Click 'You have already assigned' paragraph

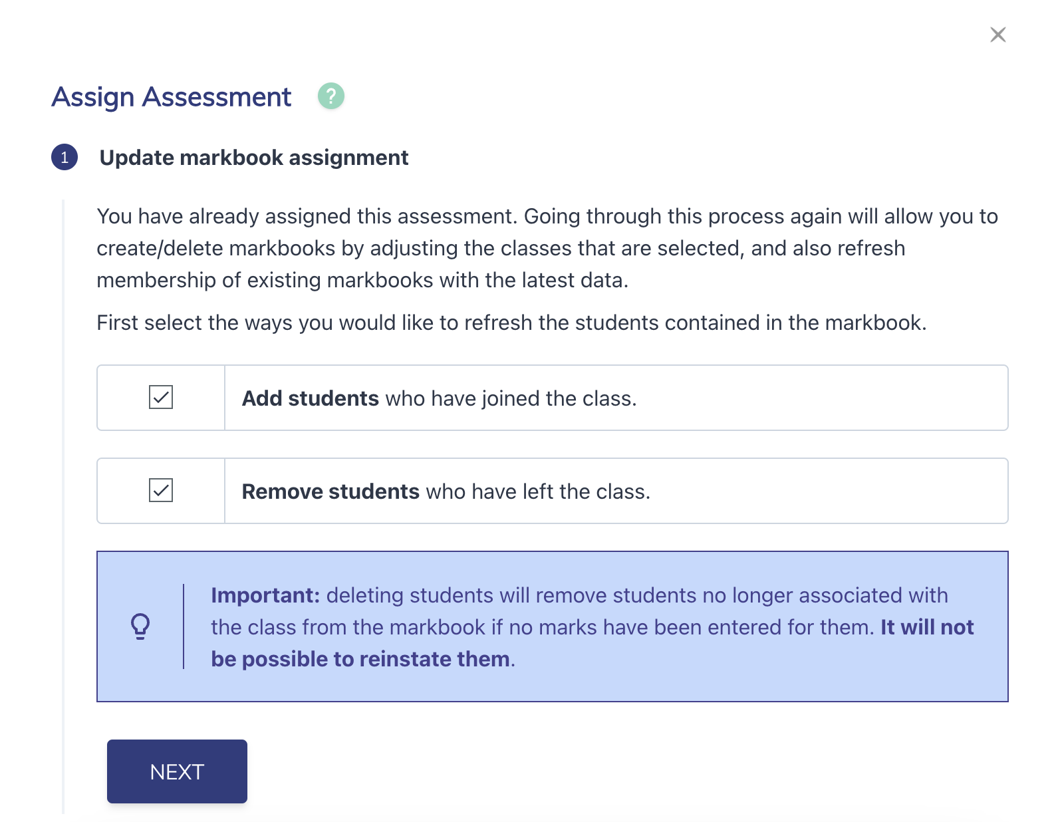pos(547,248)
